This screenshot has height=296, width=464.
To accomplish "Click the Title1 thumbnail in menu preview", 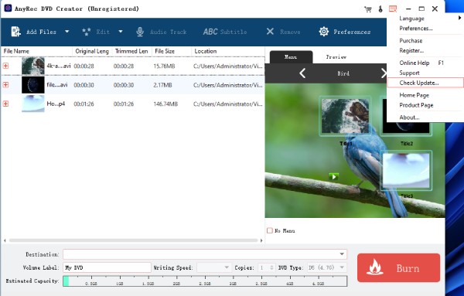I will [x=345, y=116].
